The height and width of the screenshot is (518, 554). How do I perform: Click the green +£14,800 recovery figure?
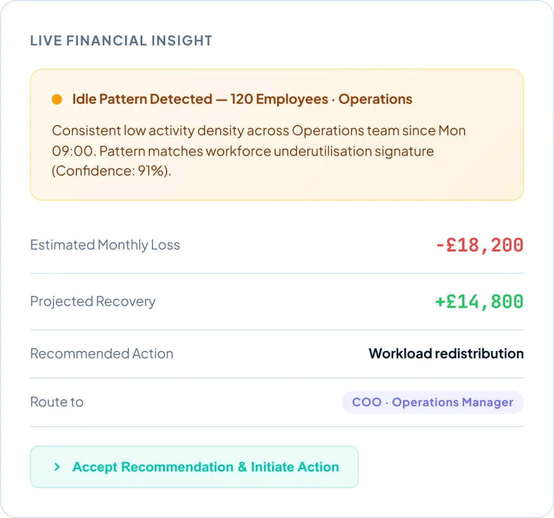tap(479, 301)
